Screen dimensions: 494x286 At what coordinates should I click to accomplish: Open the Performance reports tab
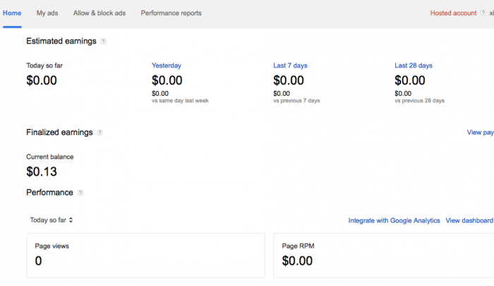pyautogui.click(x=171, y=13)
